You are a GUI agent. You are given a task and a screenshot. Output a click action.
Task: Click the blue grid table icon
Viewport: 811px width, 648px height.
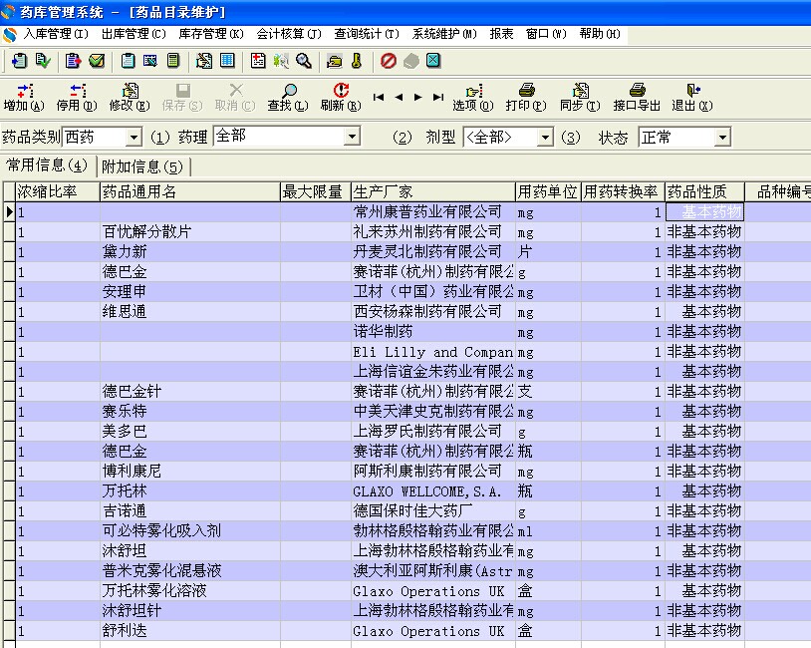coord(227,61)
